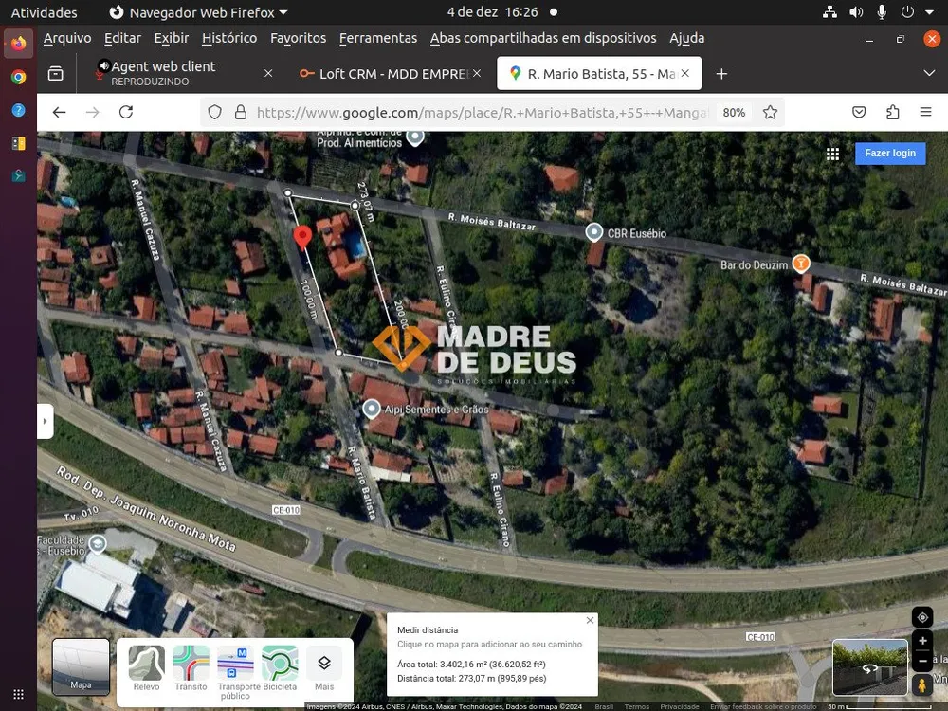
Task: Click the CBR Eusébio place marker
Action: (x=594, y=232)
